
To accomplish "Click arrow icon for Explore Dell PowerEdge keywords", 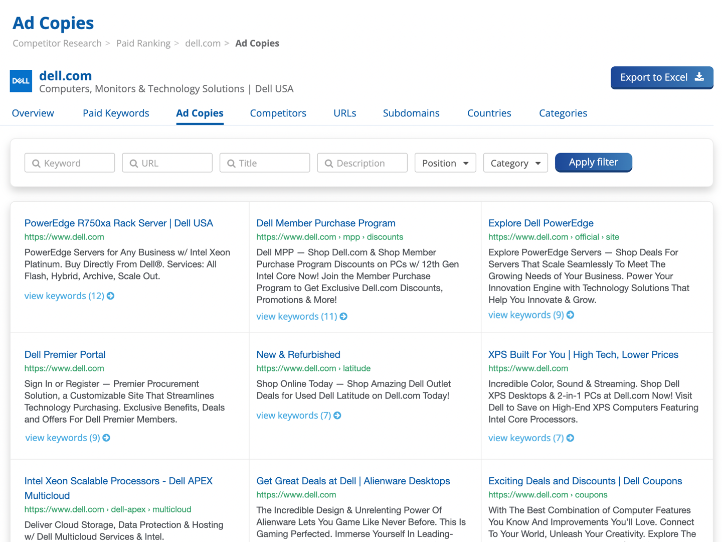I will pos(570,315).
